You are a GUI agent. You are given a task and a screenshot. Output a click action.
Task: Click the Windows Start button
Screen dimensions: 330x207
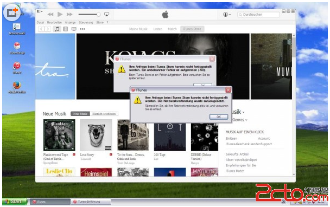15,202
